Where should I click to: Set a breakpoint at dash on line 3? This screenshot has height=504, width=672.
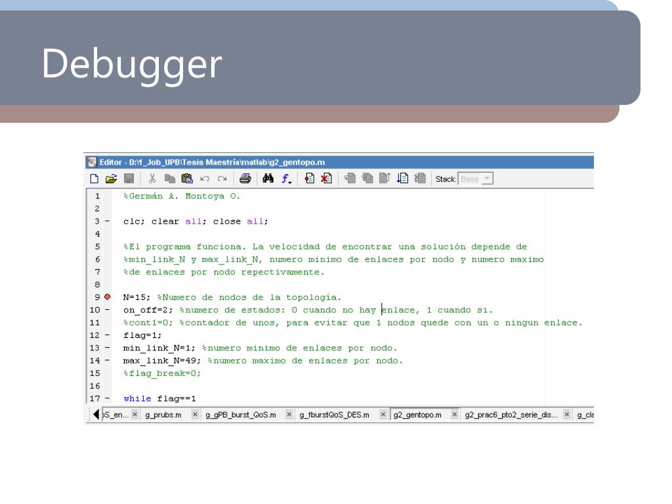107,221
